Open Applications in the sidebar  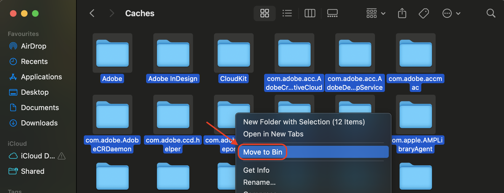pyautogui.click(x=41, y=77)
